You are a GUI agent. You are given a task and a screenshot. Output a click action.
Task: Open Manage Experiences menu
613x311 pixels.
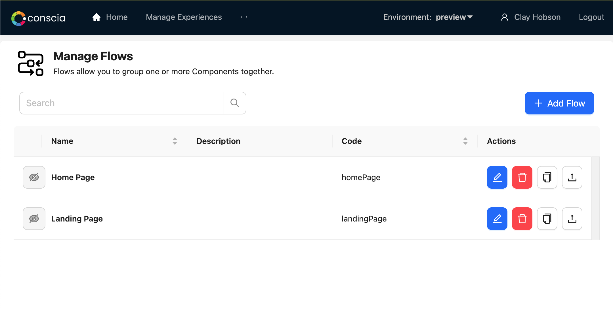pos(184,17)
